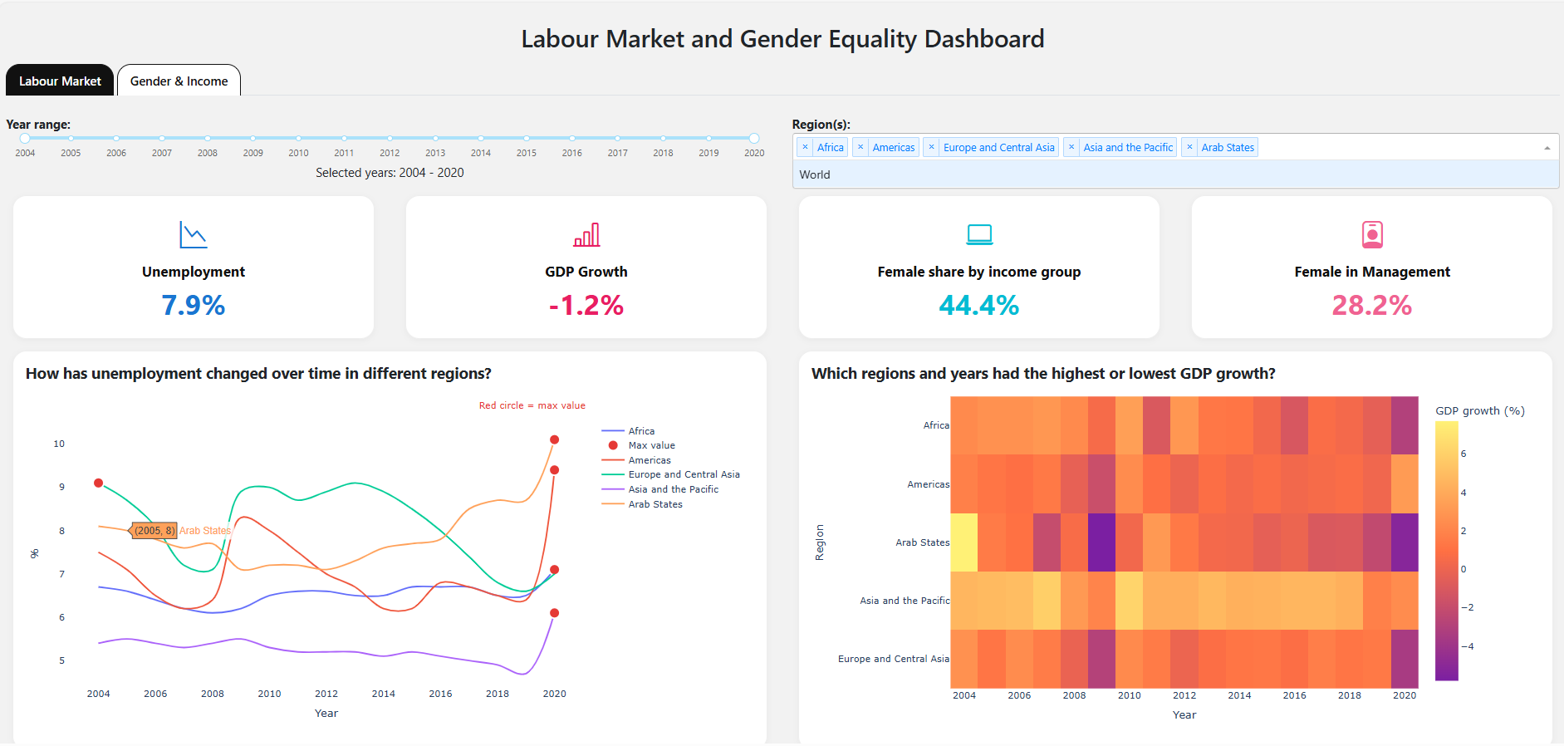Click the laptop icon for Female share
This screenshot has width=1564, height=746.
[x=978, y=235]
